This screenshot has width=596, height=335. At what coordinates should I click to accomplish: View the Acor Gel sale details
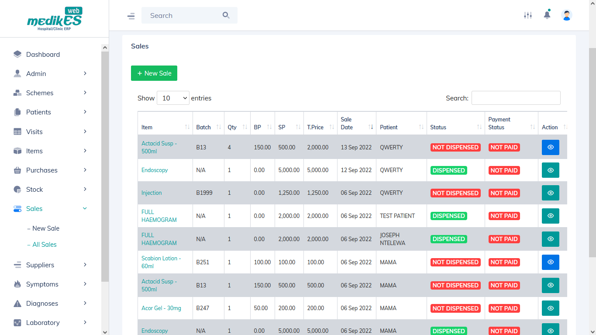[551, 308]
